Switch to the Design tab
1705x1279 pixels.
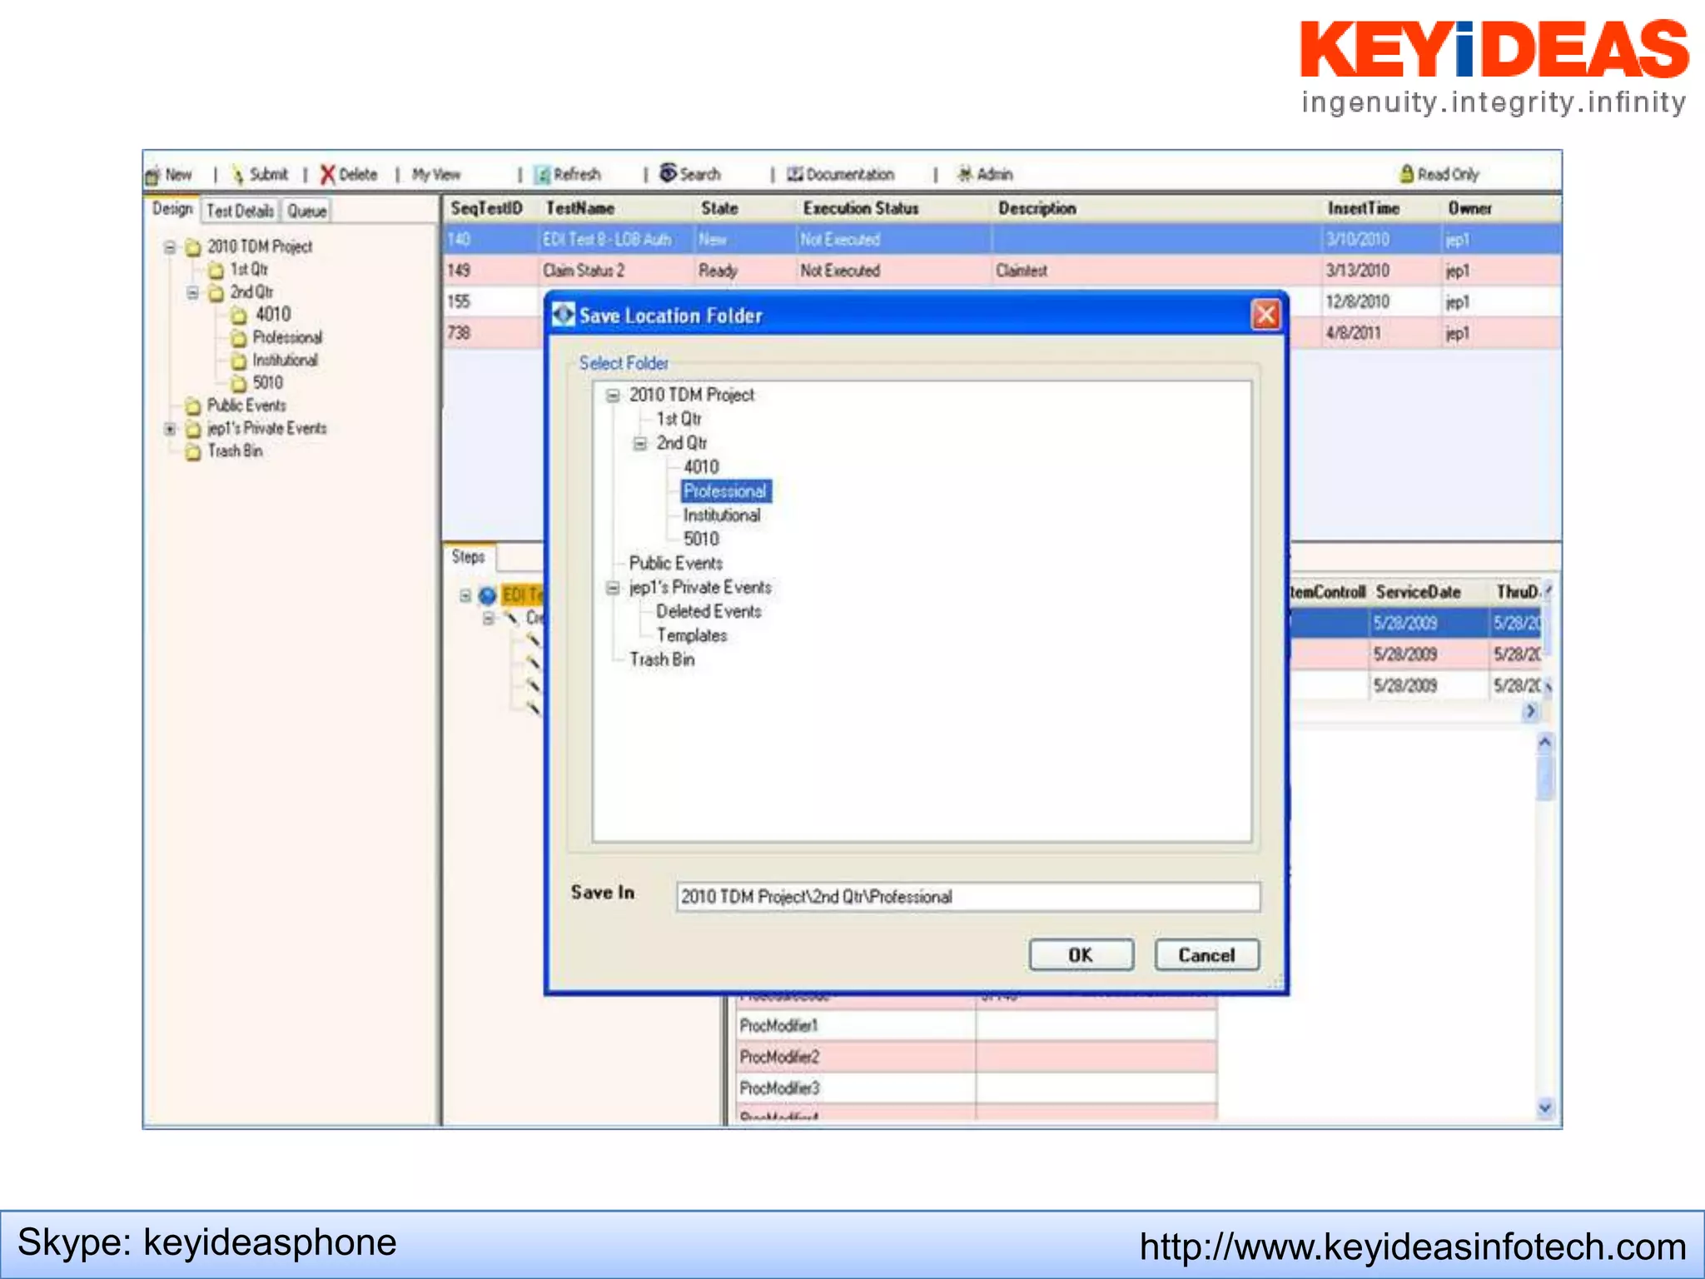click(x=172, y=209)
